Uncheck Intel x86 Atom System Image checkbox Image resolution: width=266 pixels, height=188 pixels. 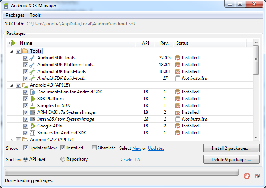pyautogui.click(x=25, y=119)
